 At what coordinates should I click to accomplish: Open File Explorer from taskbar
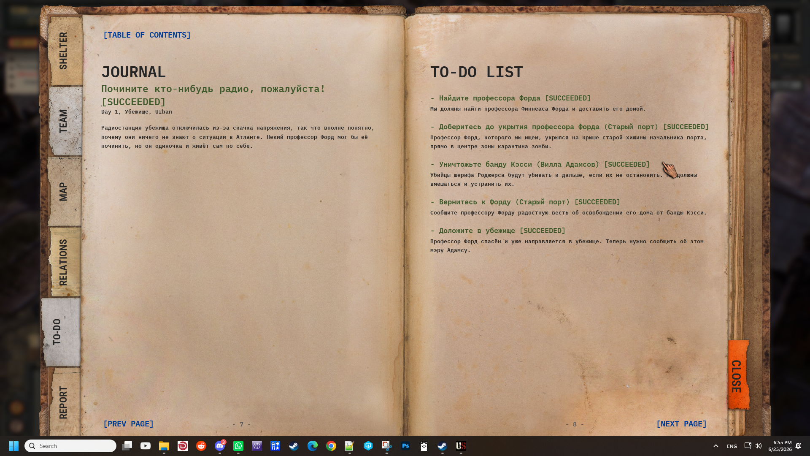click(x=164, y=446)
